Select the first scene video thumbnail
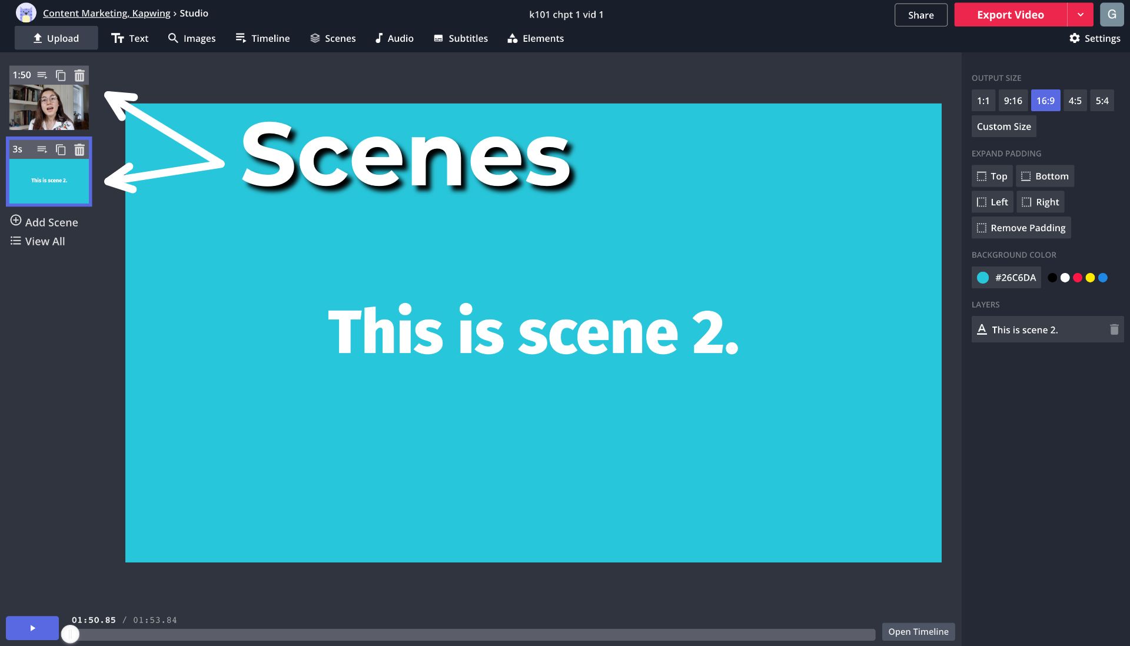Image resolution: width=1130 pixels, height=646 pixels. [49, 107]
